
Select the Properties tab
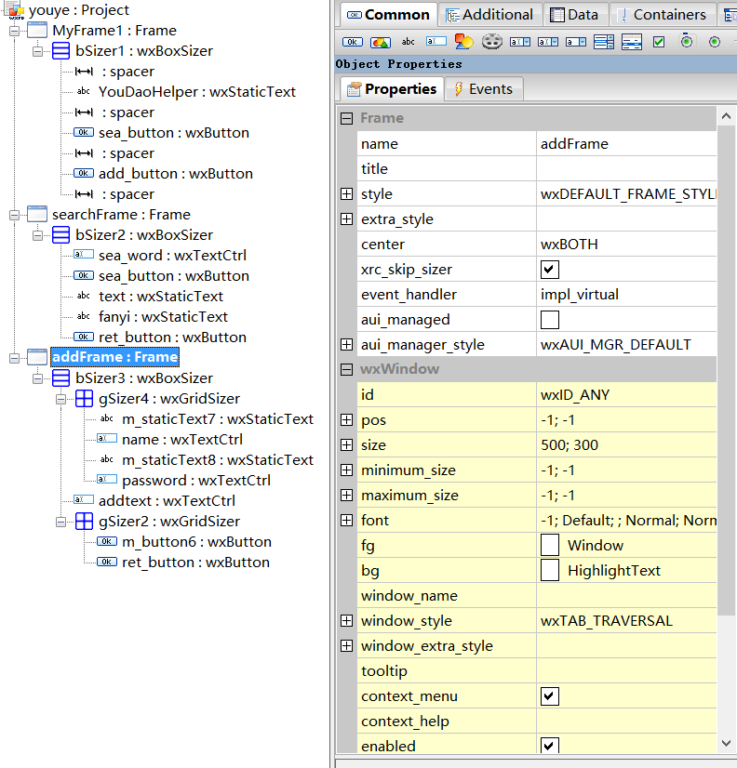[392, 89]
